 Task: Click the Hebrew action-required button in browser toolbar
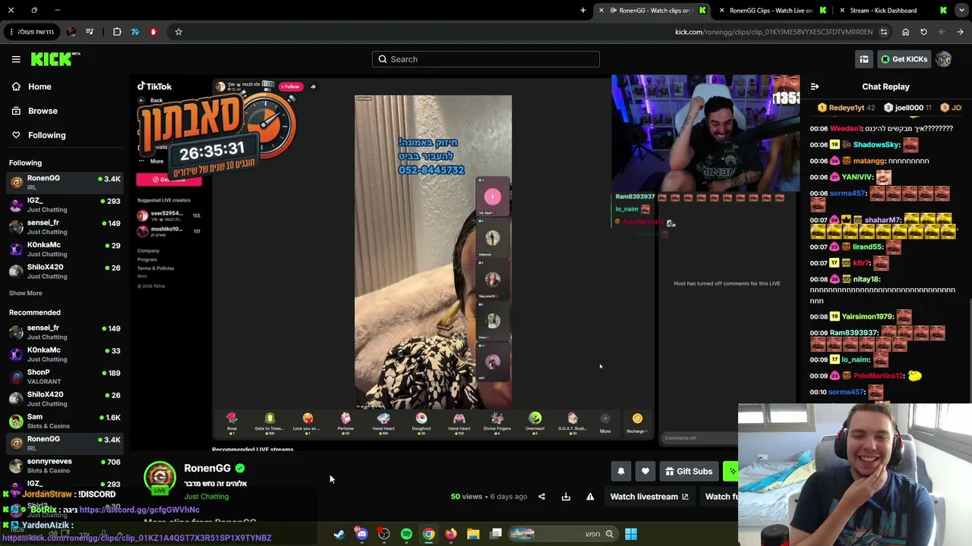click(30, 32)
